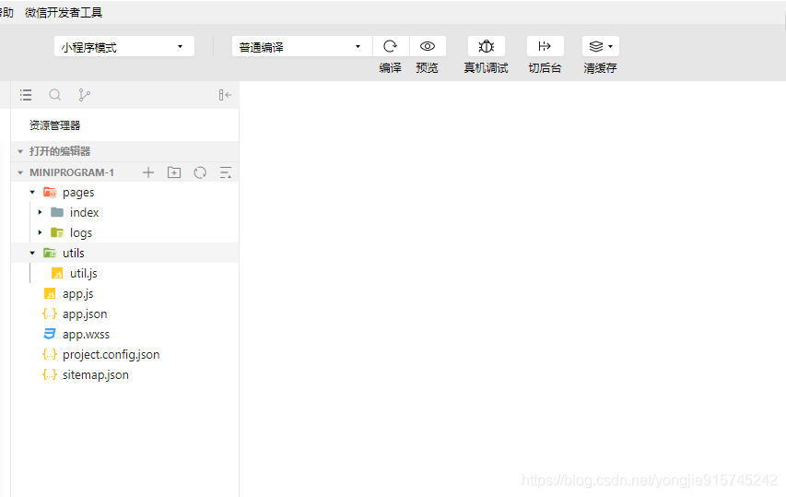The width and height of the screenshot is (786, 497).
Task: Open the 普通编译 compile mode dropdown
Action: coord(301,47)
